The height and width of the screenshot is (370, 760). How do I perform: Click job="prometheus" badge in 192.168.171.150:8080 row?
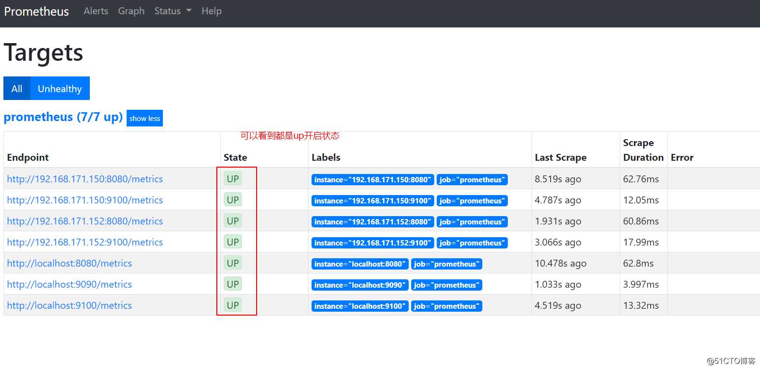coord(472,180)
